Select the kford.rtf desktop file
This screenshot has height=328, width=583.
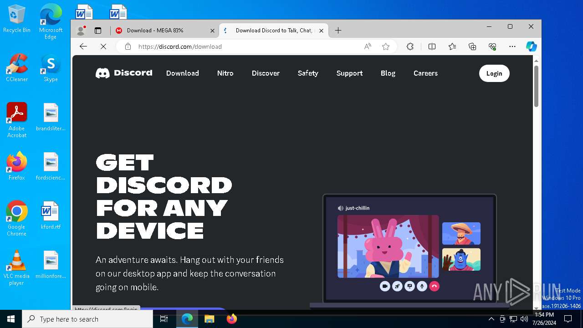click(x=51, y=215)
